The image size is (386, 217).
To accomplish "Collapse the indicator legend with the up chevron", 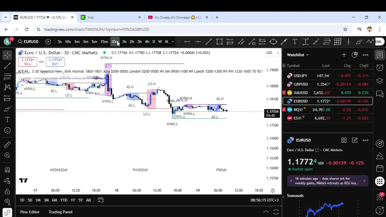I will click(22, 85).
